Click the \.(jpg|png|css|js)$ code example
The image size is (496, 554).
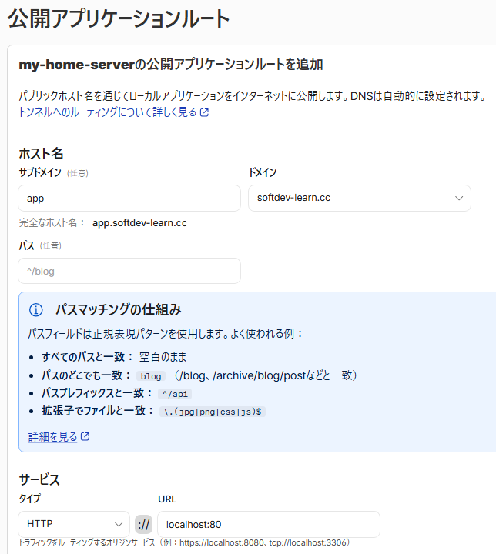(213, 412)
